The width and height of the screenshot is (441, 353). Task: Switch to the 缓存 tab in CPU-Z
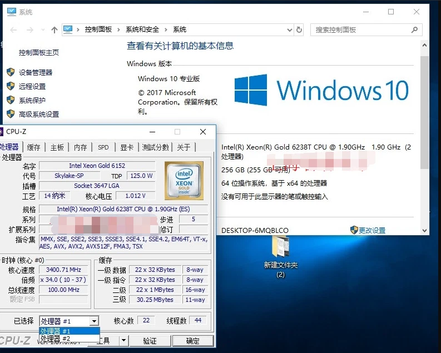click(34, 147)
